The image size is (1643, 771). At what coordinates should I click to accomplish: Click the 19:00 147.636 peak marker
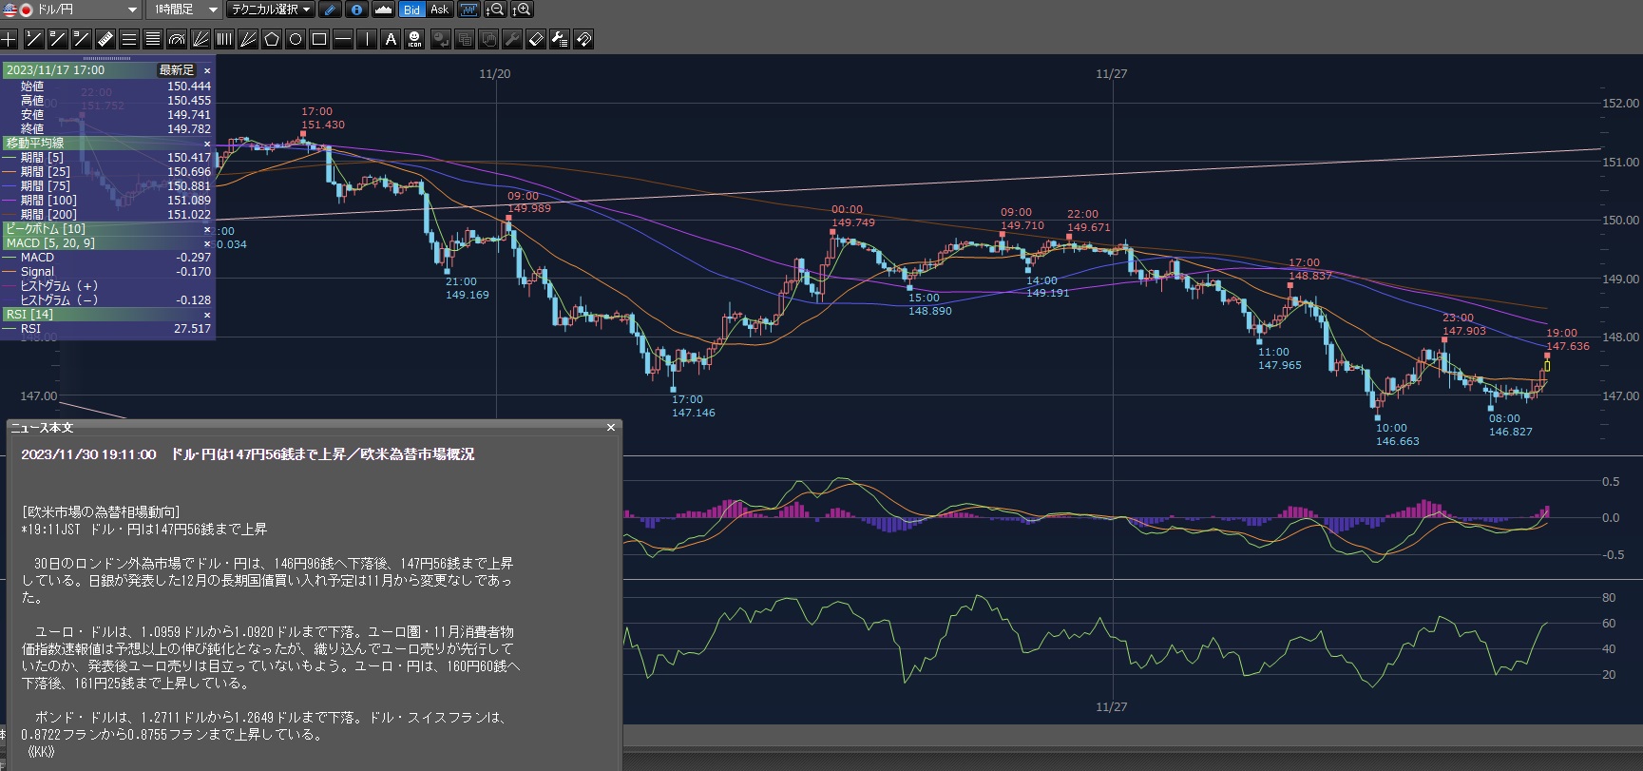[1547, 356]
